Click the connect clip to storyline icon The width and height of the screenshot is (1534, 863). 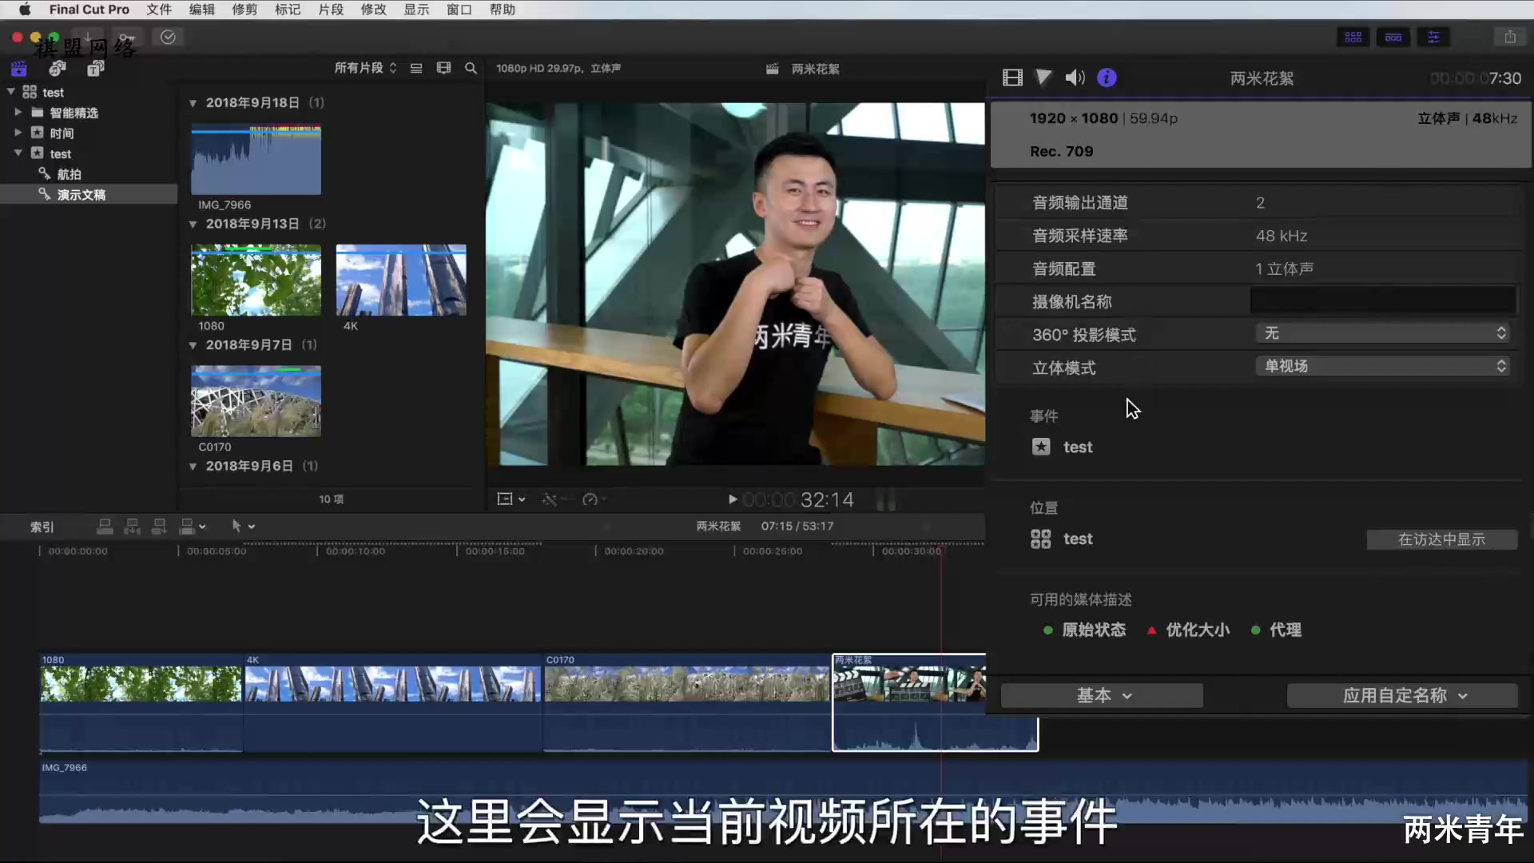[x=105, y=526]
